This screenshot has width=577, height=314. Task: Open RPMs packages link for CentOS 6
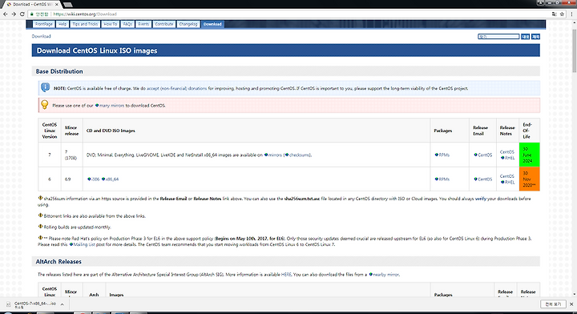[442, 179]
